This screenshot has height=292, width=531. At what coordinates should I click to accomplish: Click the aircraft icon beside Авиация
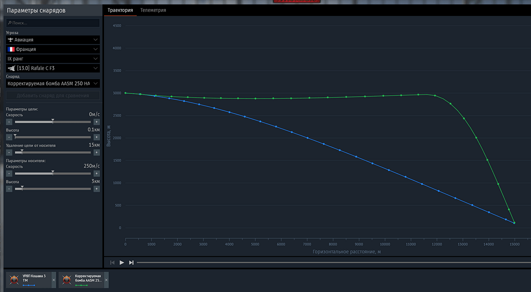click(11, 40)
